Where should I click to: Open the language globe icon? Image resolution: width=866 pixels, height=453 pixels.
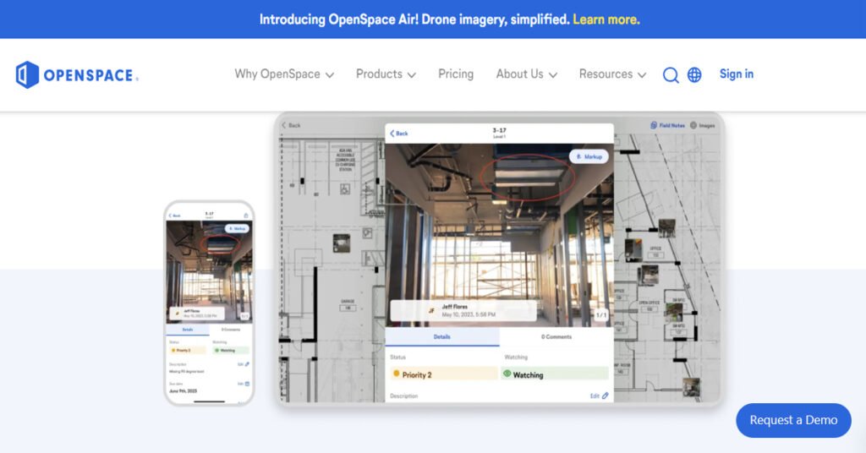[x=694, y=74]
